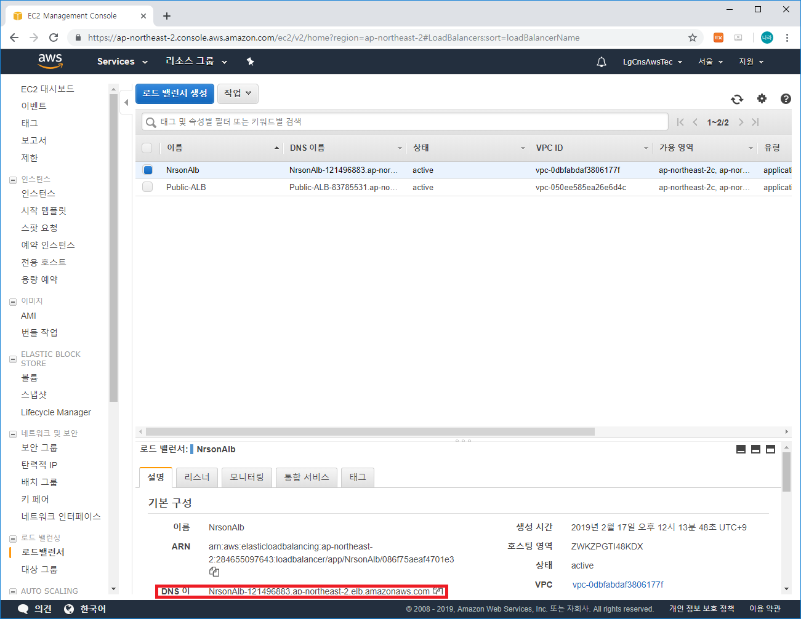Click the 로드 밸런서 생성 button
801x619 pixels.
tap(175, 94)
